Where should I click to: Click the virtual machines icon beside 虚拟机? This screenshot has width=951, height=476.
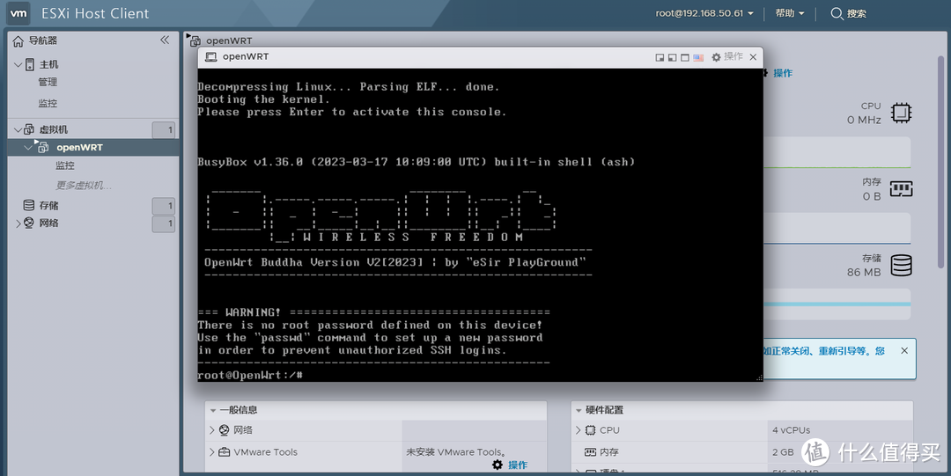[28, 129]
